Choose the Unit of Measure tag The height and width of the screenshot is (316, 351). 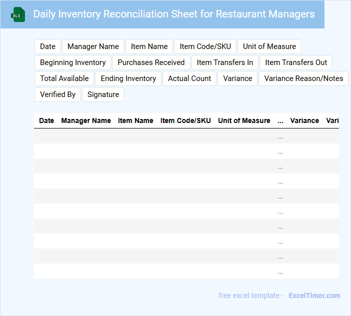(269, 46)
